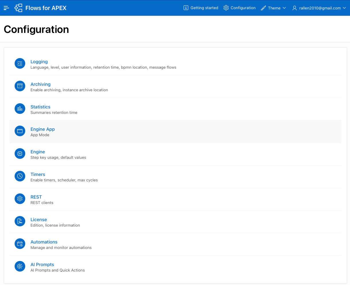Click the Archiving box icon
This screenshot has height=285, width=350.
click(20, 86)
